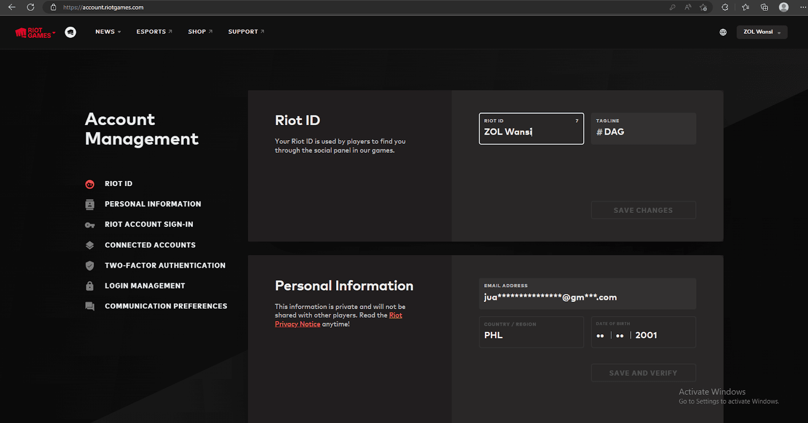Click the Connected Accounts layers icon
Image resolution: width=808 pixels, height=423 pixels.
click(90, 245)
